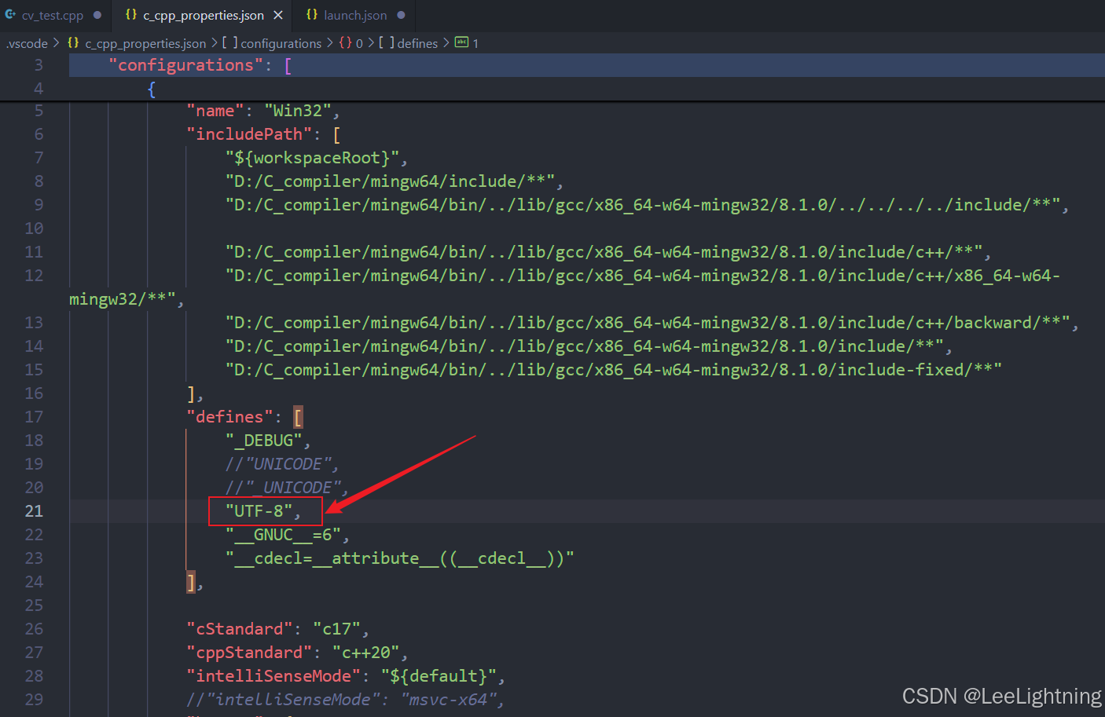Screen dimensions: 1105x717
Task: Click the unsaved changes dot on launch.json tab
Action: (399, 14)
